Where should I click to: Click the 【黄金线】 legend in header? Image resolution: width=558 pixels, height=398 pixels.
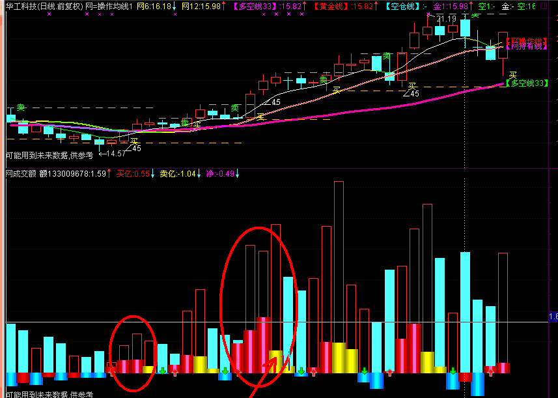pos(331,6)
